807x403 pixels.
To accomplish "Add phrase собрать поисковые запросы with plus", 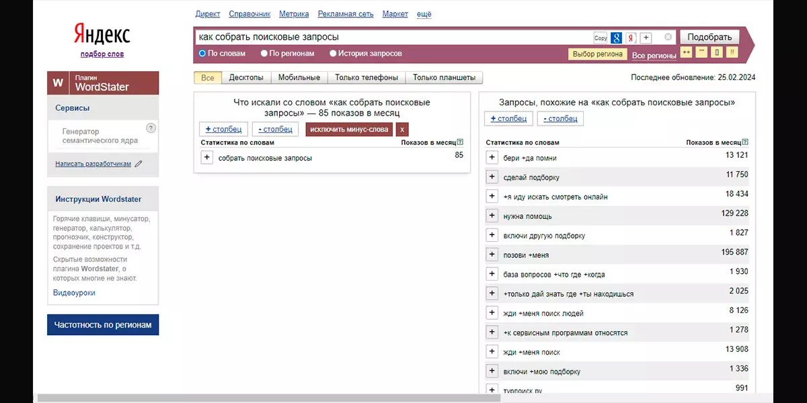I will (x=207, y=158).
